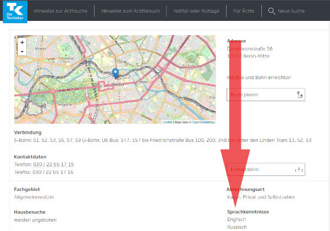The width and height of the screenshot is (330, 231).
Task: Click into the Route planen field
Action: tap(258, 95)
